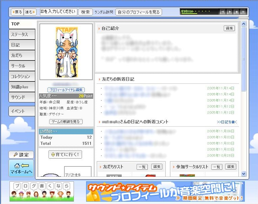Click the サウンド★アイテム banner ad
Viewport: 258px width, 204px height.
(x=165, y=191)
